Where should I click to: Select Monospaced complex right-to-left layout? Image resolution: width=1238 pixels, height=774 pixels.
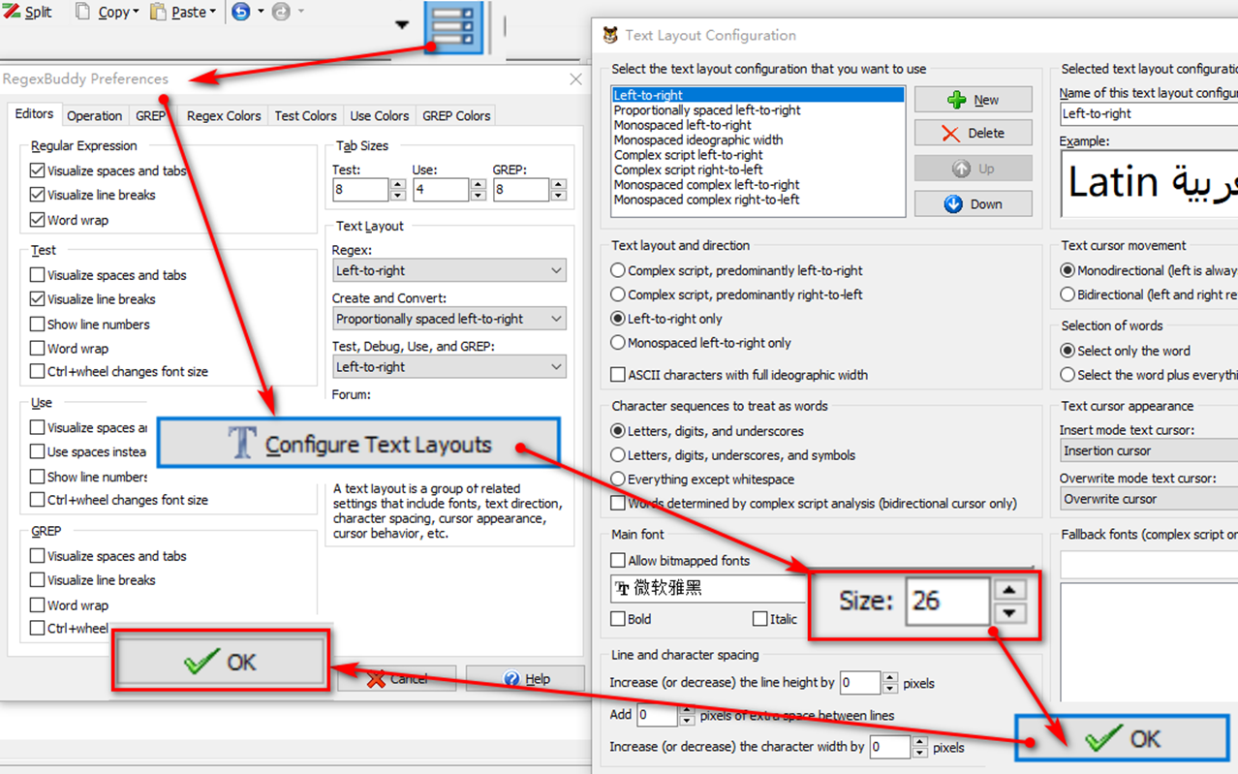pos(706,200)
